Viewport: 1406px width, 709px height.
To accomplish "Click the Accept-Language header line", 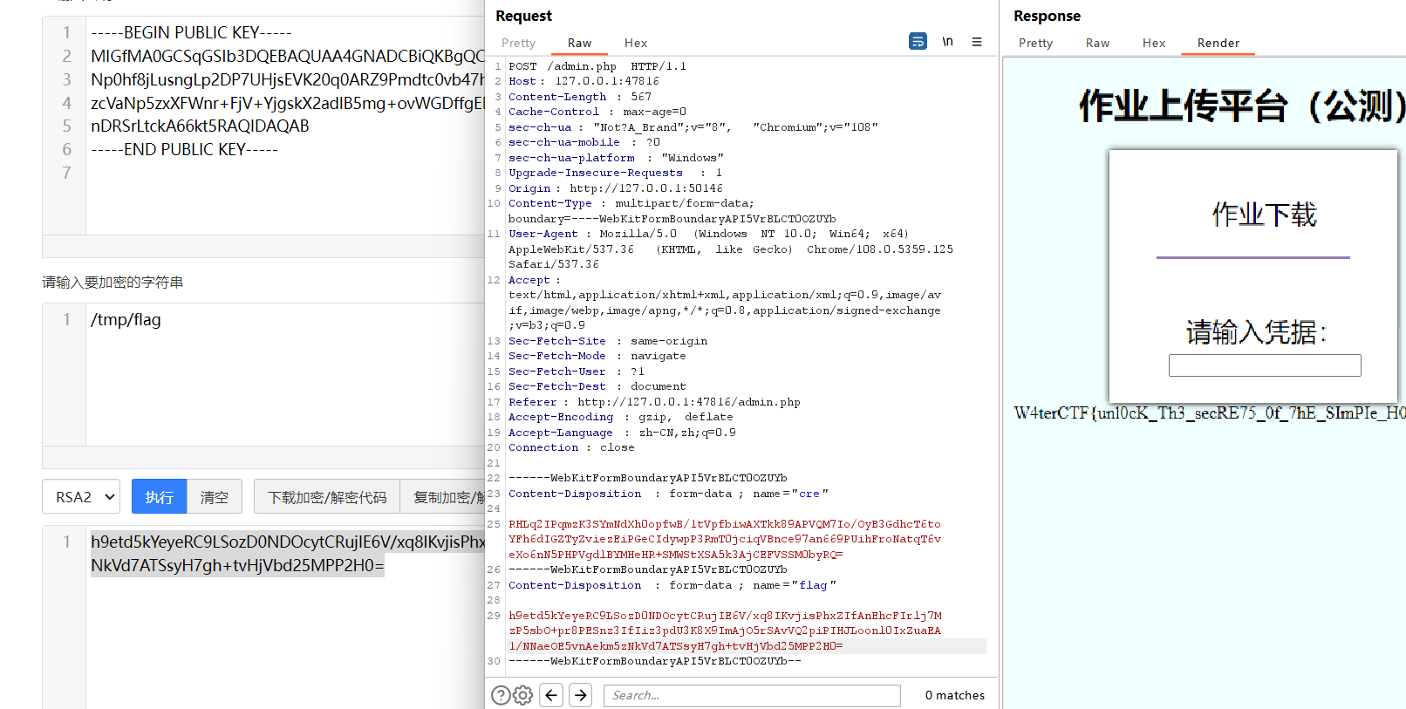I will point(622,433).
